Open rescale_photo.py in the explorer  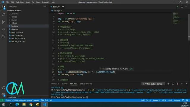(28, 38)
